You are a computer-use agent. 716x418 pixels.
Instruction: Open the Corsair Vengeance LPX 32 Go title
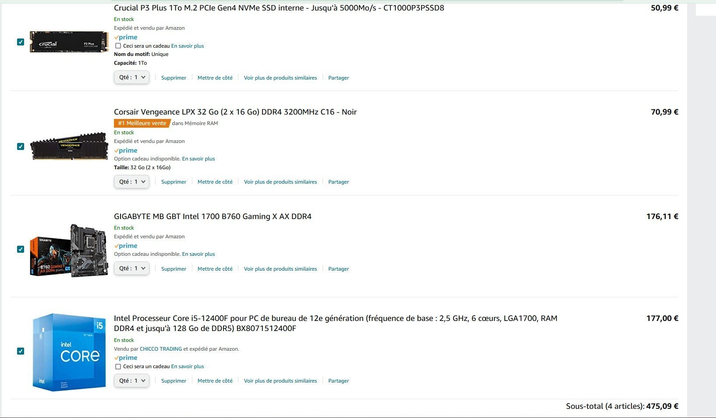[235, 112]
